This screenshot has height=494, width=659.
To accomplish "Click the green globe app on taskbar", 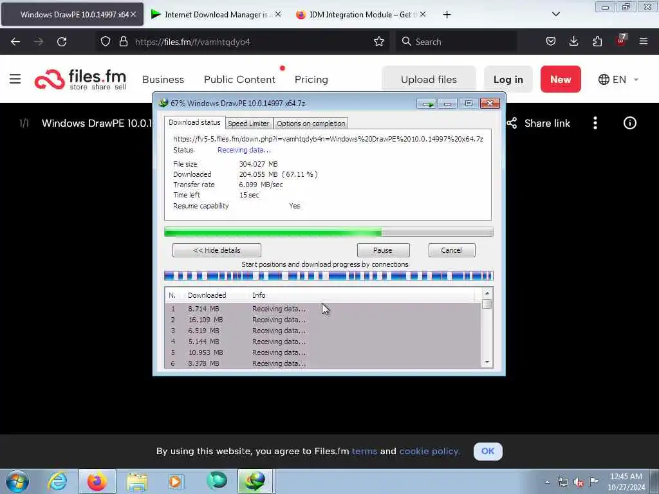I will point(217,480).
